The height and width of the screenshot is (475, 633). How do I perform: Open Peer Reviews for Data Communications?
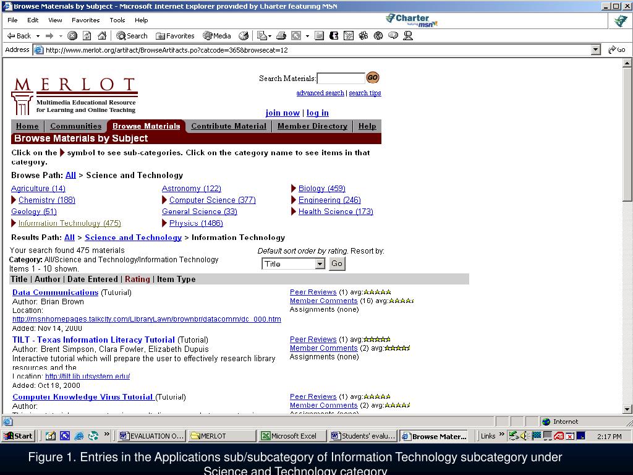(x=313, y=292)
